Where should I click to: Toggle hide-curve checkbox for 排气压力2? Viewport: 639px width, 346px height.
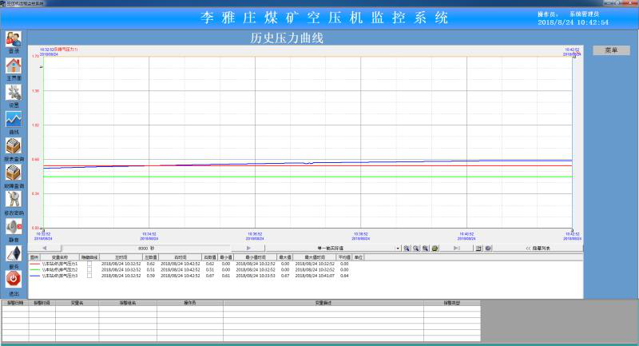tap(89, 269)
